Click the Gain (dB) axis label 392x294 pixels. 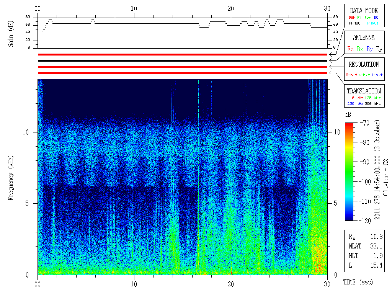(x=10, y=34)
